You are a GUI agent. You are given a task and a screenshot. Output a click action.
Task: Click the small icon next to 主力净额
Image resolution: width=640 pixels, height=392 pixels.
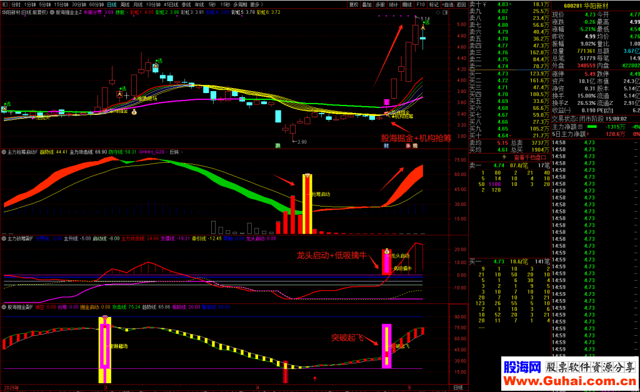580,127
